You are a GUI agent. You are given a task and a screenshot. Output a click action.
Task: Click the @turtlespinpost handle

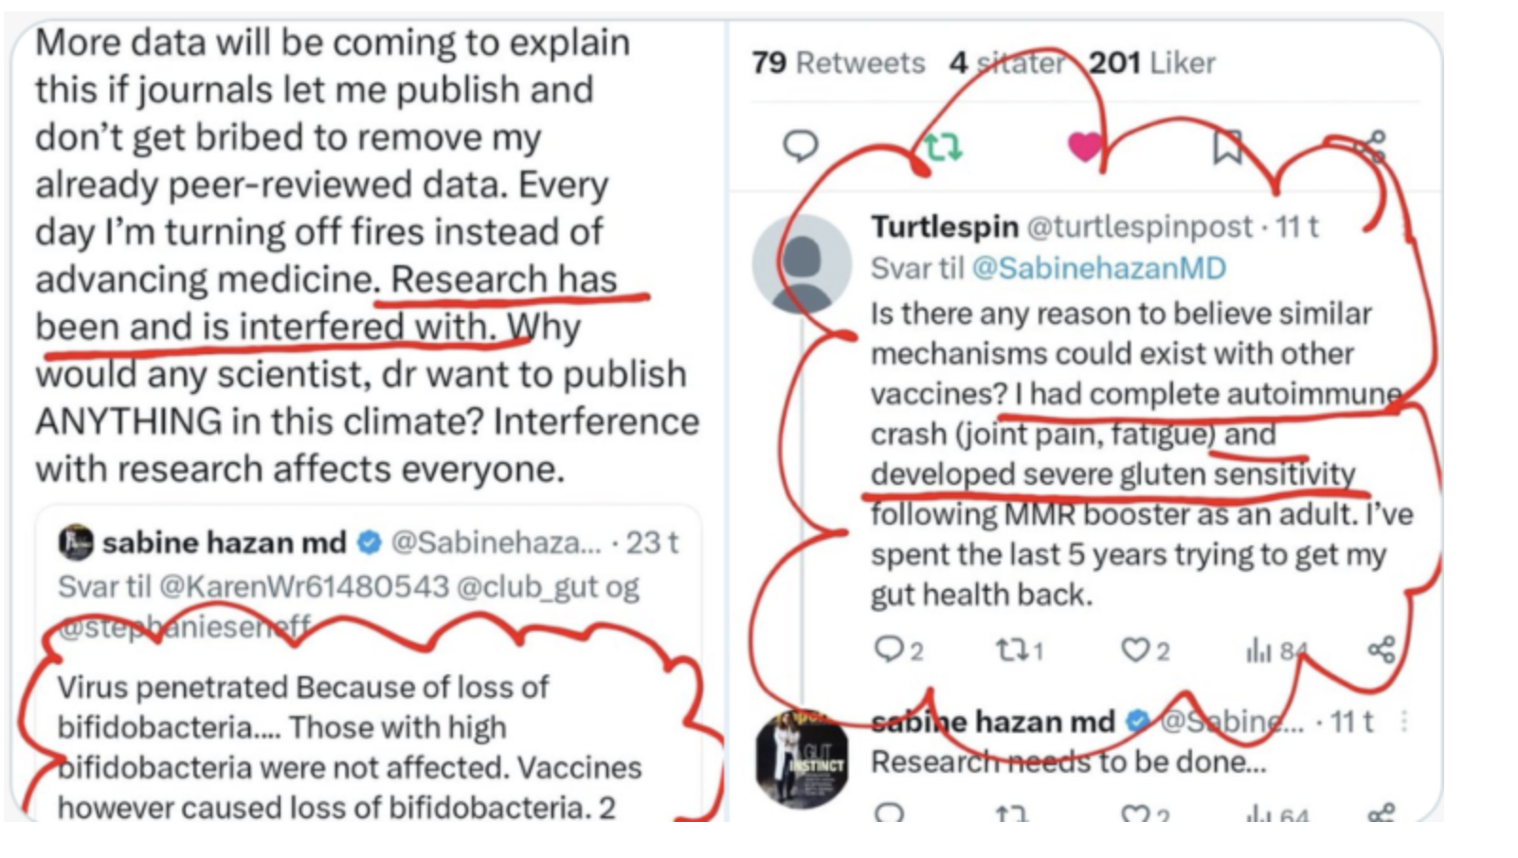[x=1139, y=227]
